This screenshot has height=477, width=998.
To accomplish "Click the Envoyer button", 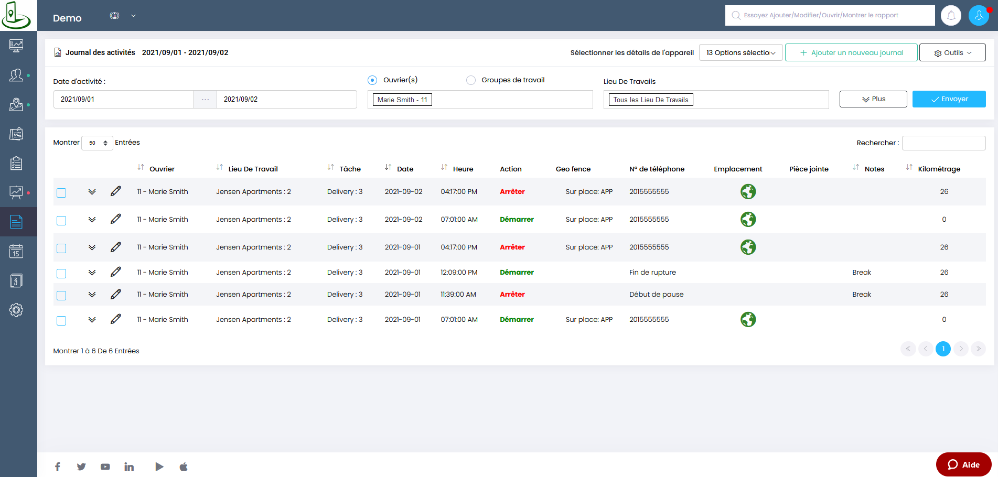I will click(949, 99).
